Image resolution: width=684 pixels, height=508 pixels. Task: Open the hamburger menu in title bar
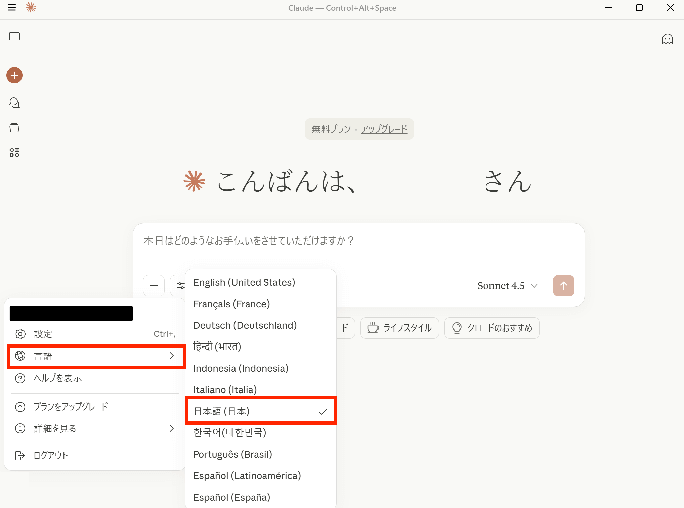click(12, 7)
